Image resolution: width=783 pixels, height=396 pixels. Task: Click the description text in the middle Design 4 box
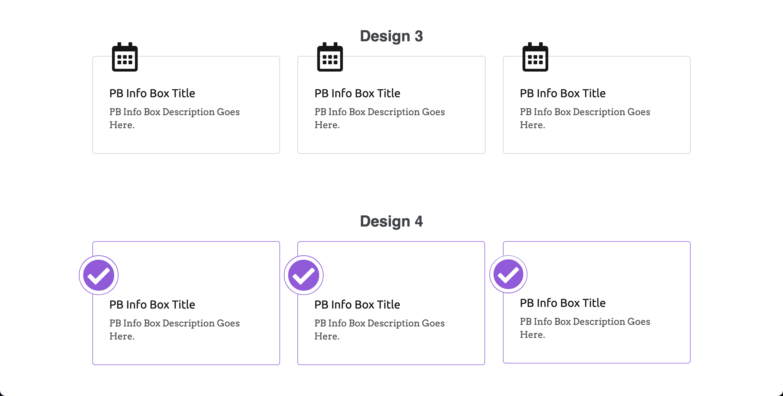tap(379, 329)
